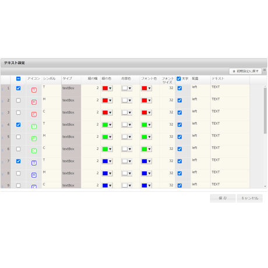Select the TEXT cell in row 1
The width and height of the screenshot is (268, 268).
230,90
